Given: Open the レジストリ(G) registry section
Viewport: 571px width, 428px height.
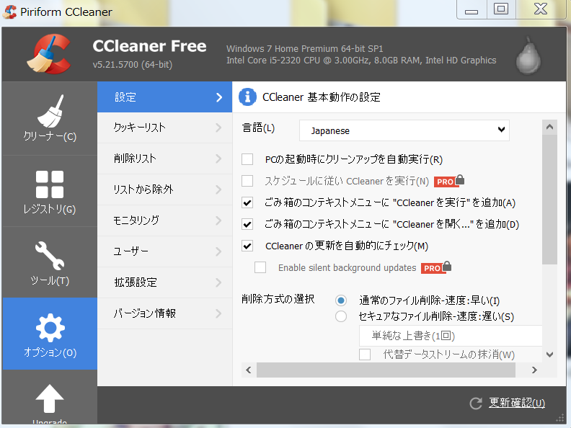Looking at the screenshot, I should [50, 192].
